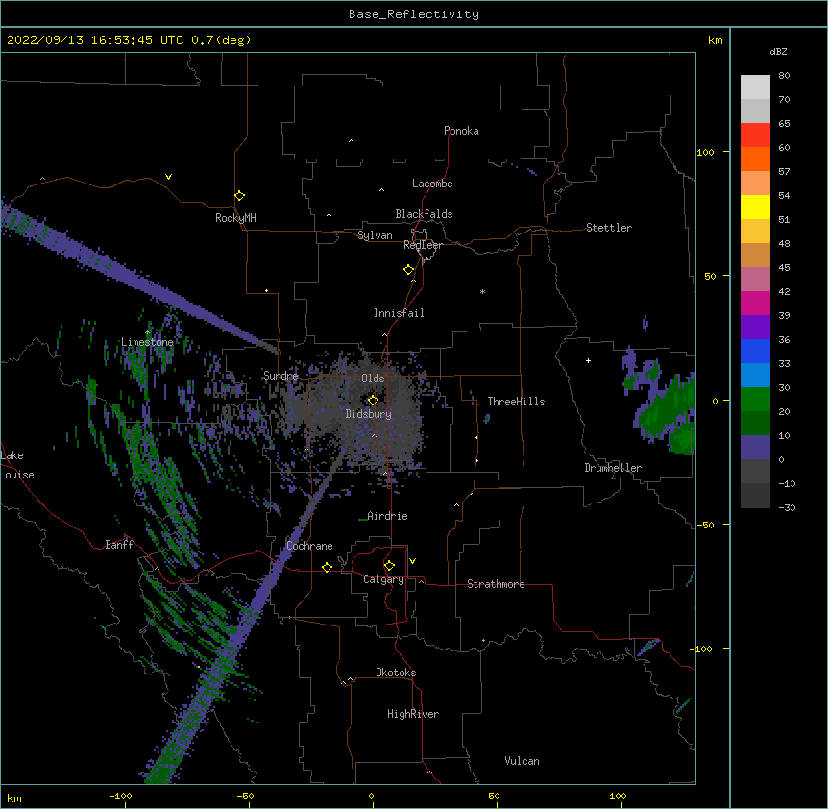Click the Sylvan town label
The width and height of the screenshot is (828, 809).
pyautogui.click(x=375, y=235)
